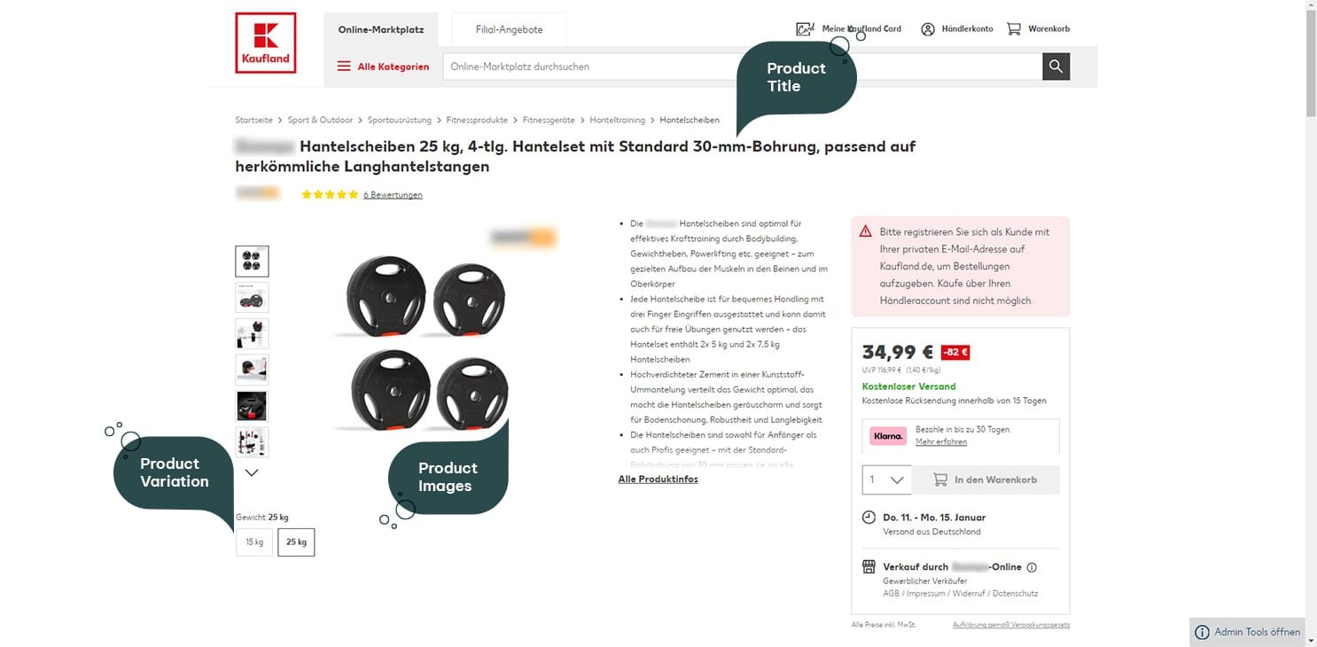1317x647 pixels.
Task: Click In den Warenkorb button
Action: [x=986, y=479]
